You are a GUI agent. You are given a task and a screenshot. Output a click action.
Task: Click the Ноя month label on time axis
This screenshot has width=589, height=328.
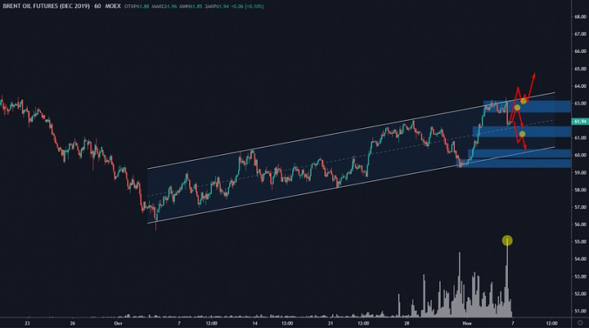pos(467,323)
